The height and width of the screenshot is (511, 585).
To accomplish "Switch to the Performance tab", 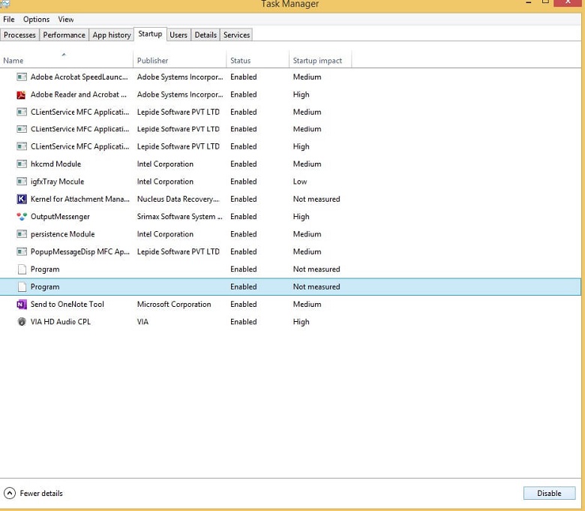I will click(x=64, y=35).
